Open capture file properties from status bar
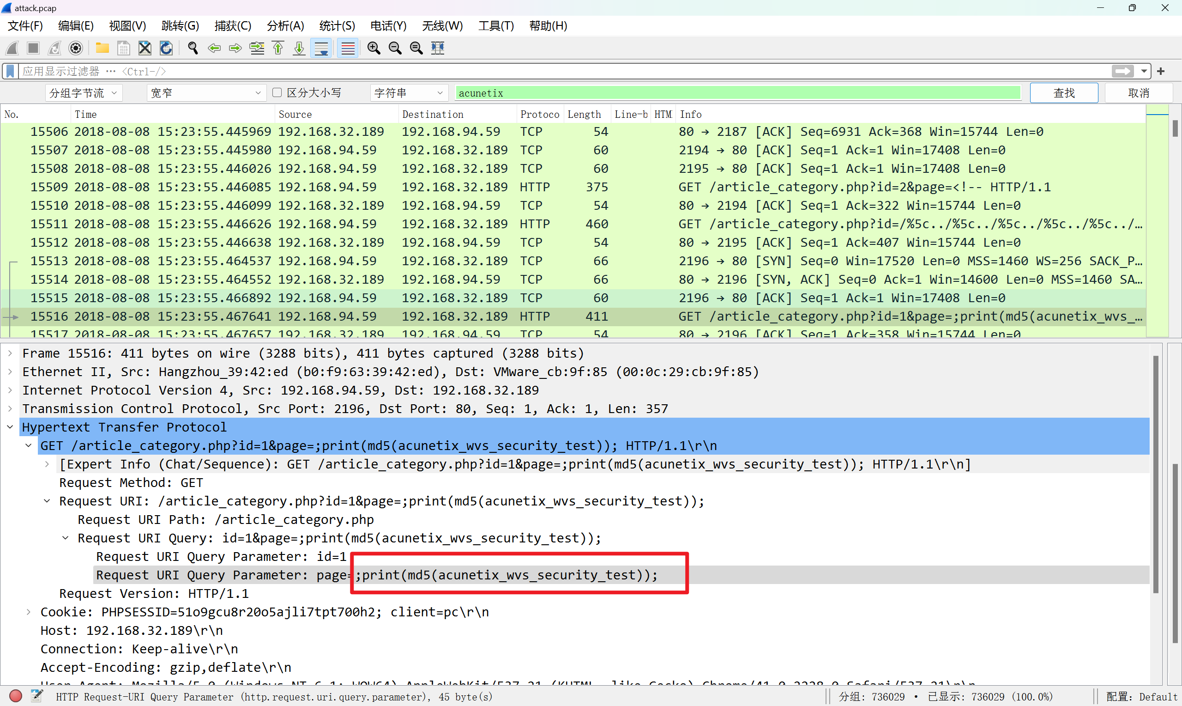Viewport: 1182px width, 706px height. (x=36, y=696)
